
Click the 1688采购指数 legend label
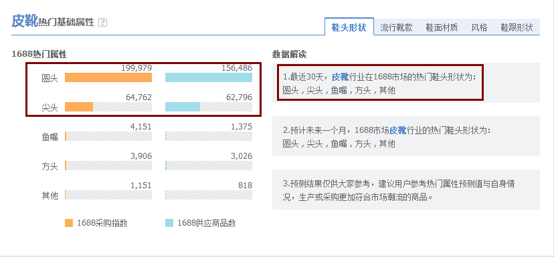coord(102,223)
